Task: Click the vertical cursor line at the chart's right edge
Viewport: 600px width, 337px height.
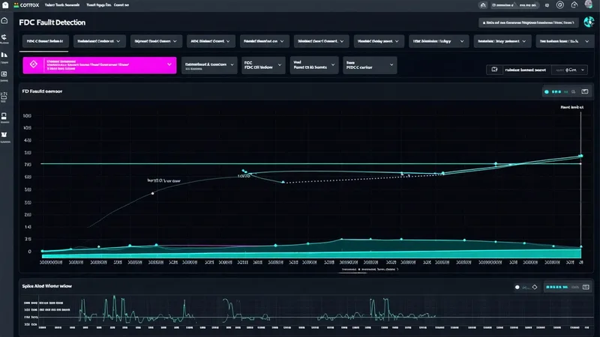Action: click(580, 183)
